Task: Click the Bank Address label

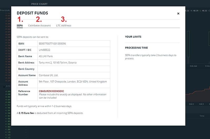Action: pos(26,63)
